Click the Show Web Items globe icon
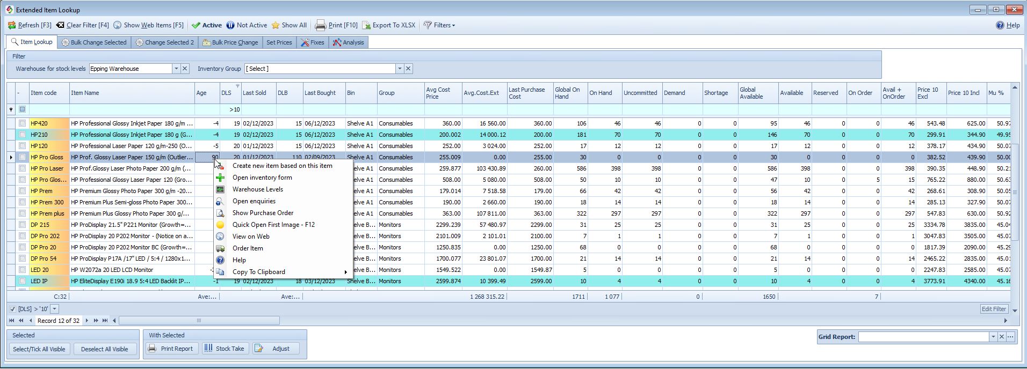 118,25
